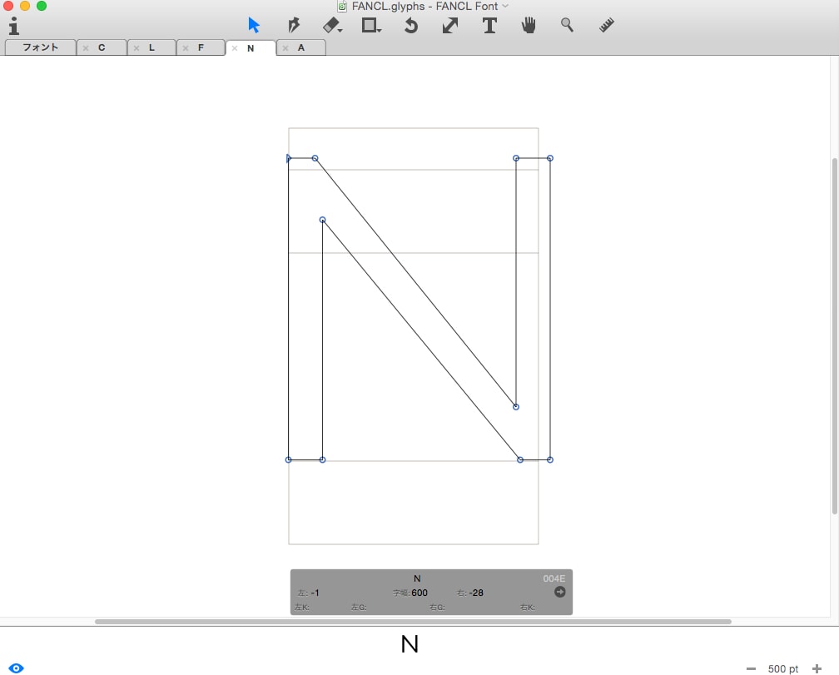
Task: Toggle the preview eye icon
Action: (x=16, y=668)
